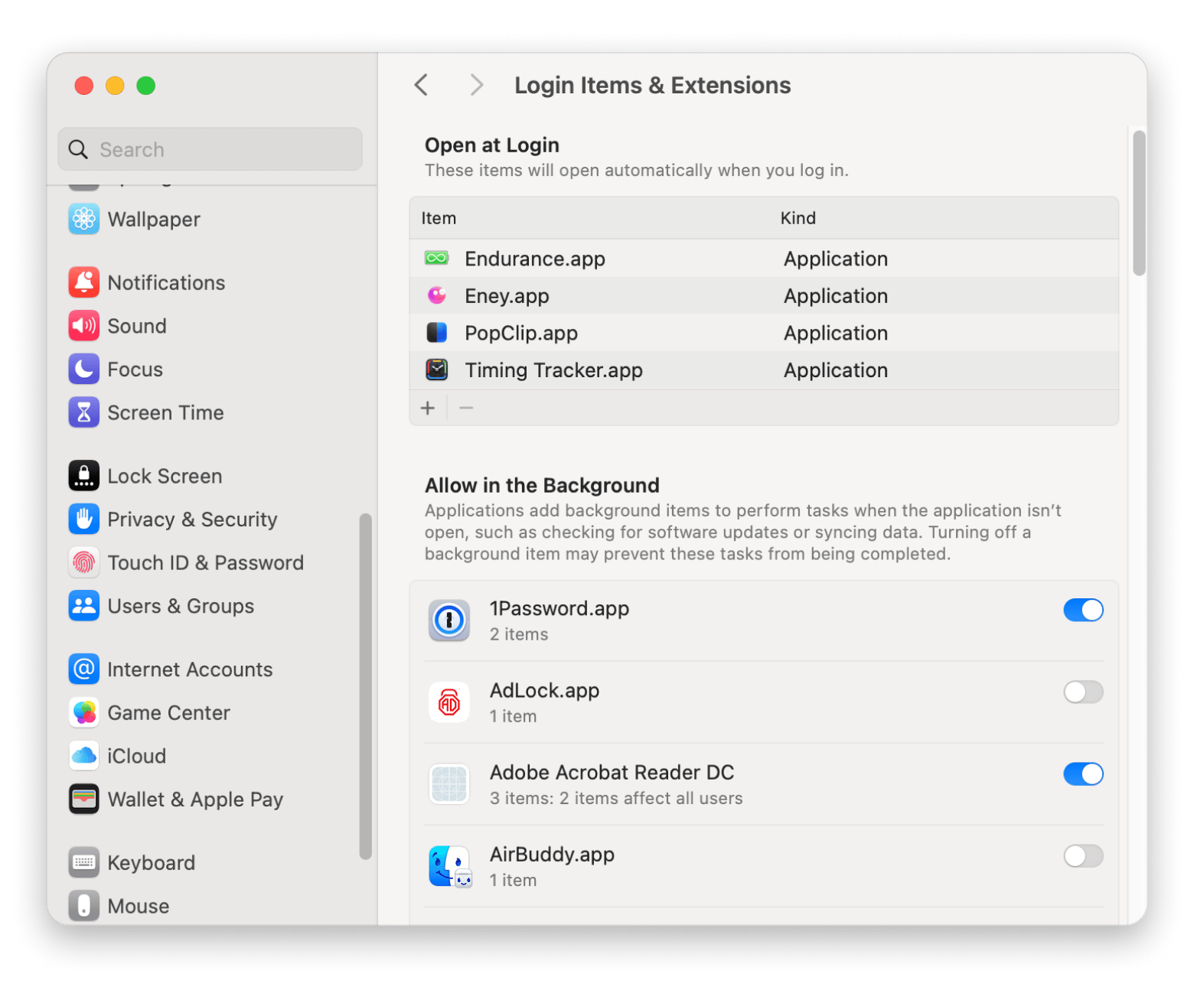Open Privacy & Security settings

(x=192, y=520)
